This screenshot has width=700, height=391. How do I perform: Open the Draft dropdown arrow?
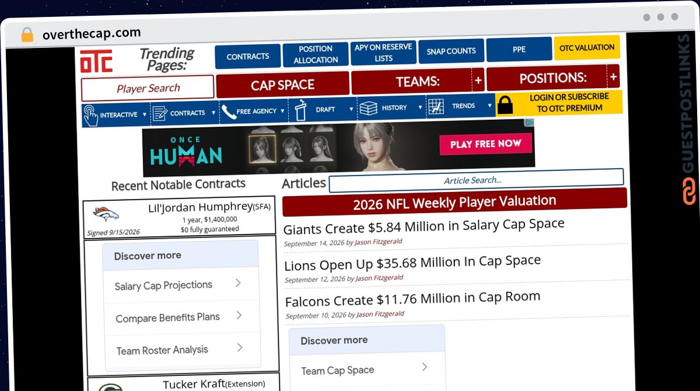pos(351,109)
